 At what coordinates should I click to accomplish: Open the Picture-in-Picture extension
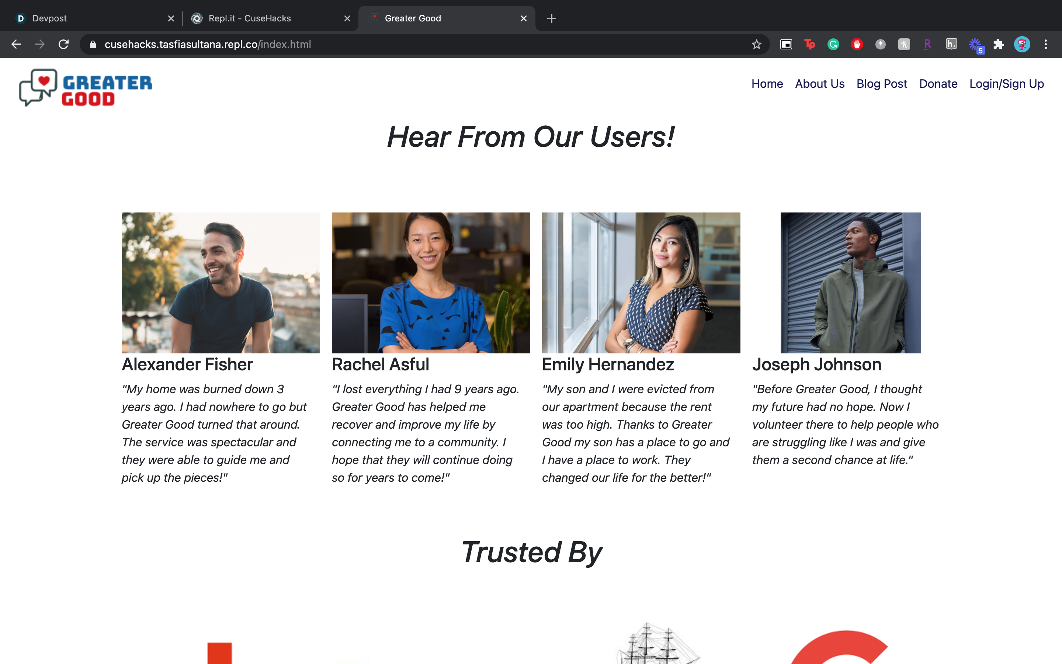[786, 44]
